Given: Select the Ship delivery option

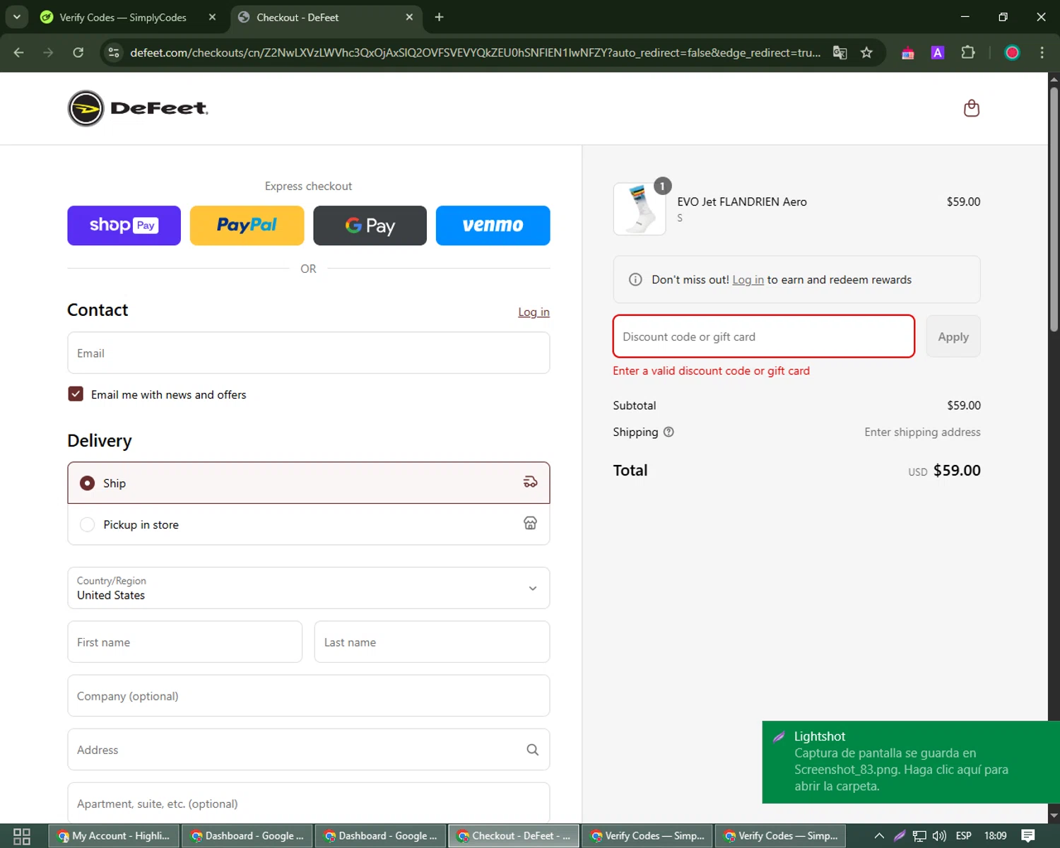Looking at the screenshot, I should pyautogui.click(x=308, y=483).
